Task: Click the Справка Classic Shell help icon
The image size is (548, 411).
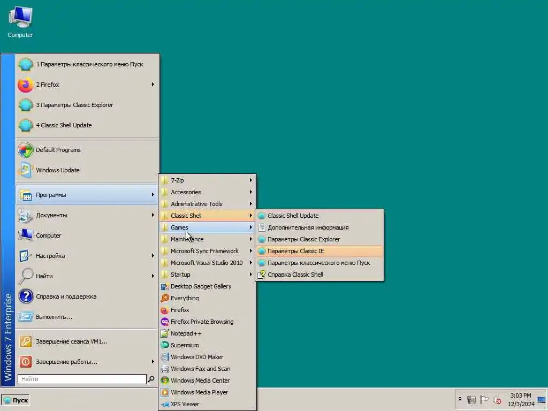Action: (261, 275)
